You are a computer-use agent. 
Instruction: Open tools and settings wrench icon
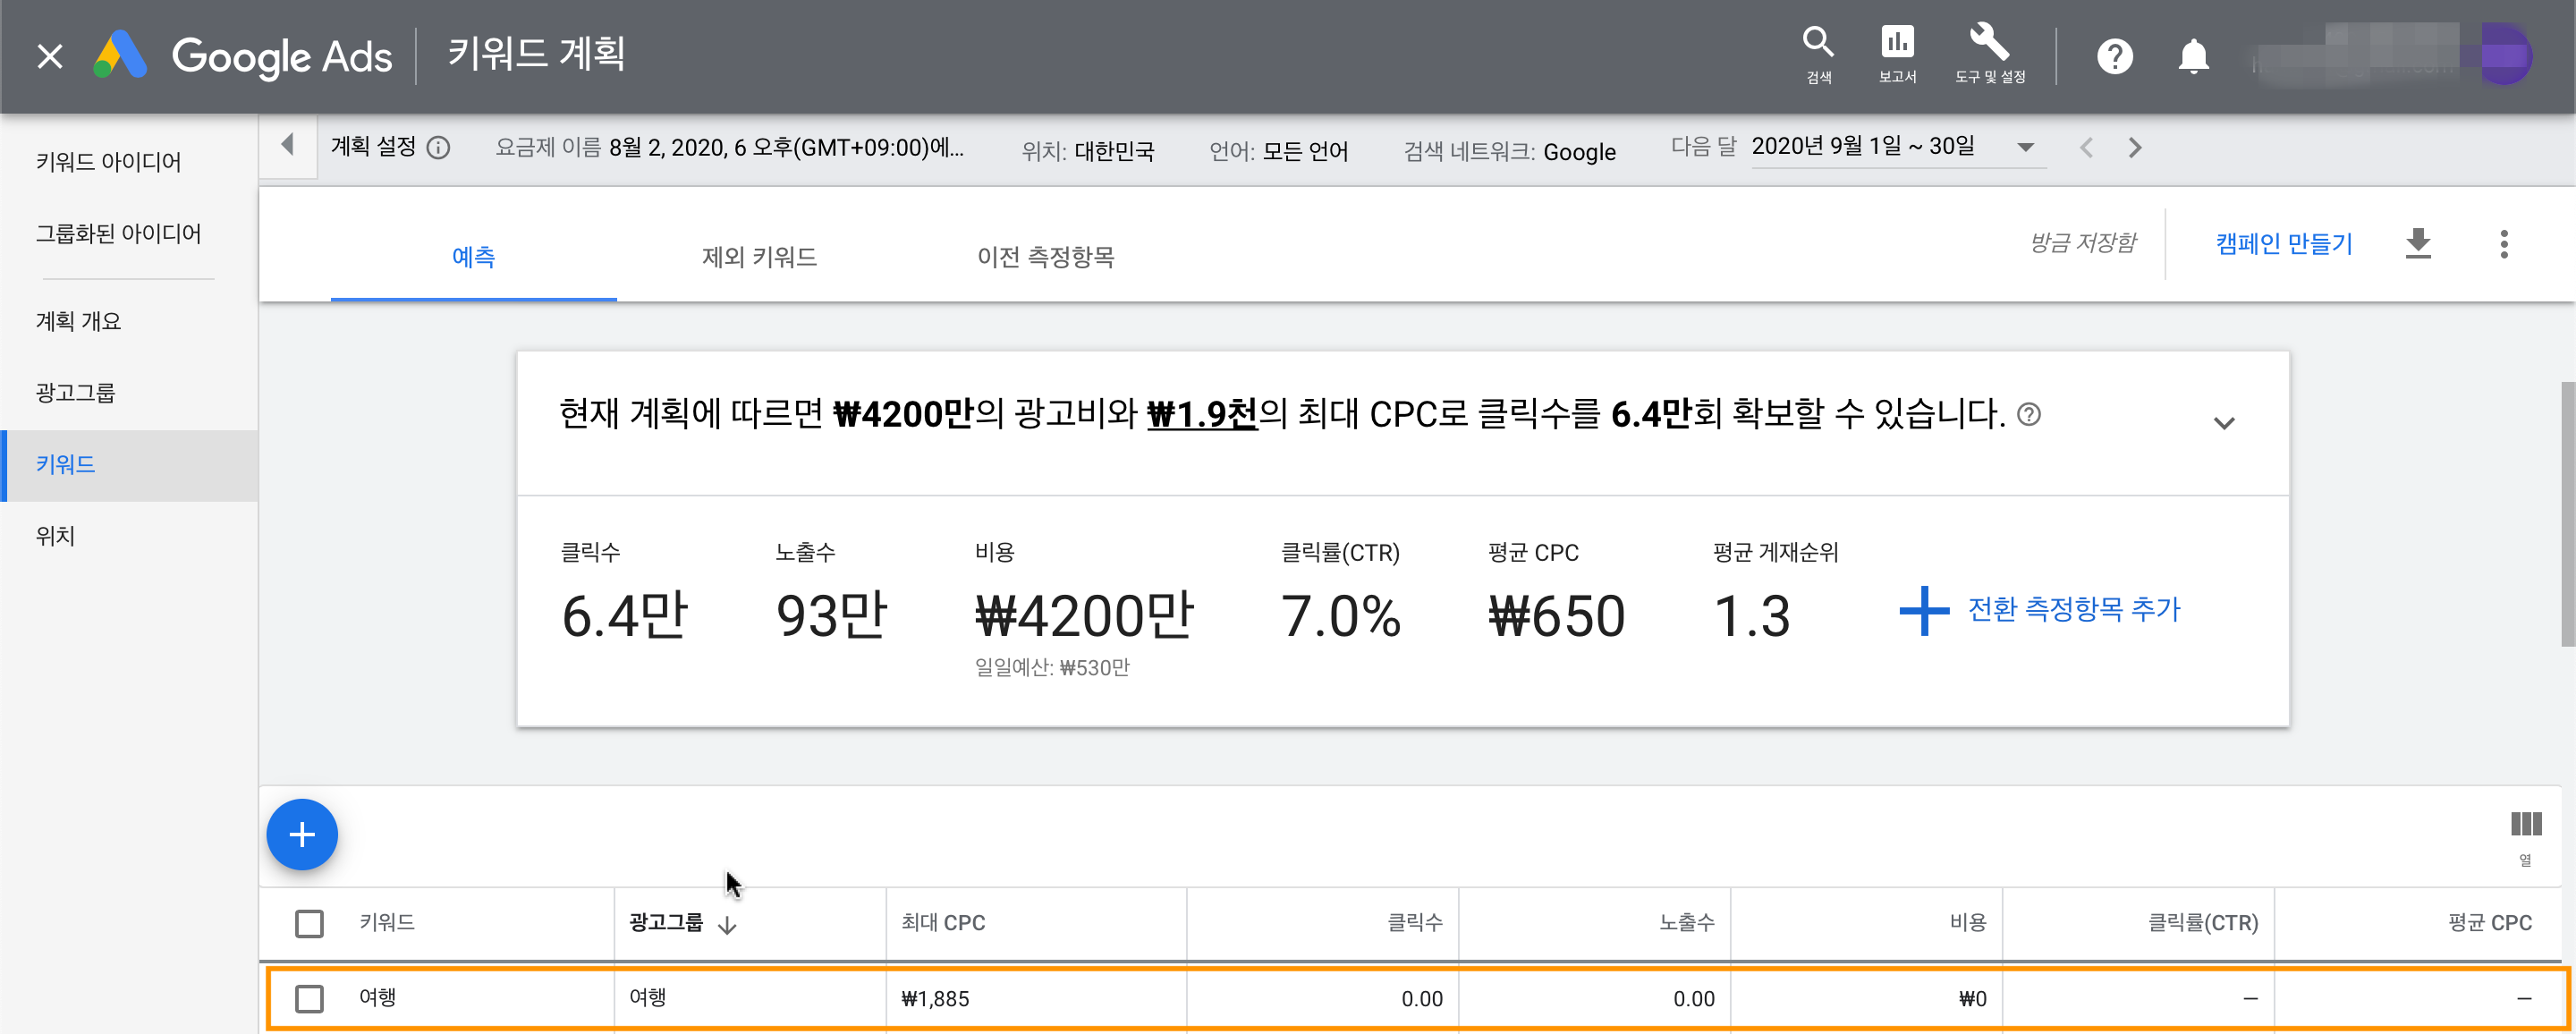click(x=1989, y=44)
